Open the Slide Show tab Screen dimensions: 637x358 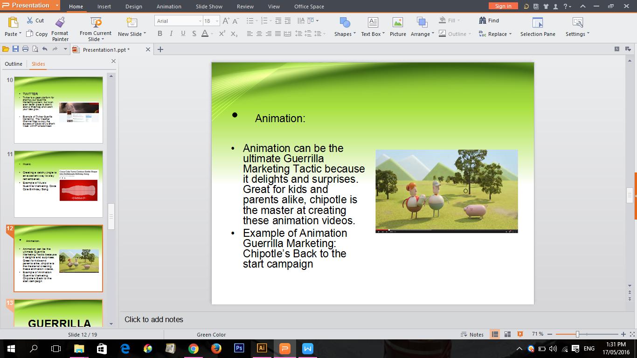pos(209,7)
